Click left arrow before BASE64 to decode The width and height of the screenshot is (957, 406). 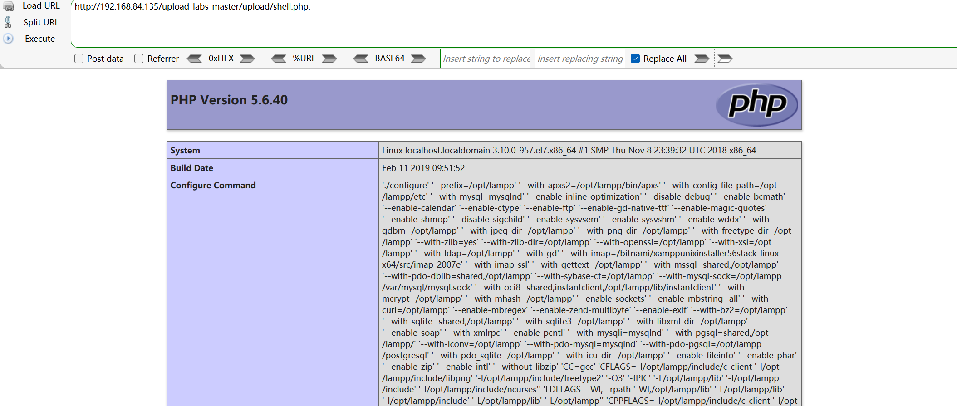(361, 59)
